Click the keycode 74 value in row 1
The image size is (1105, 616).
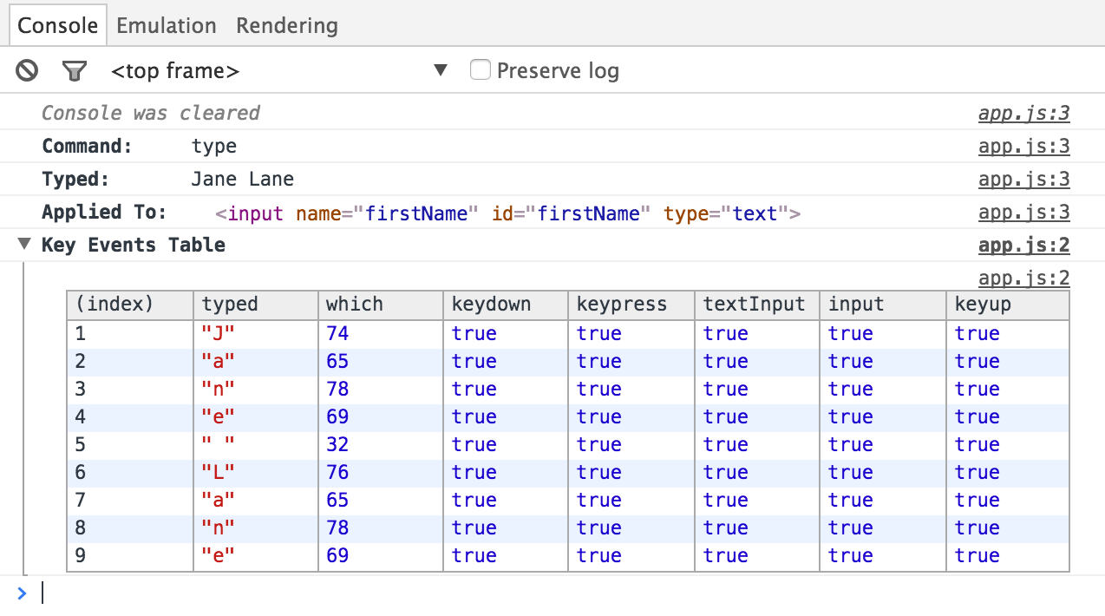pyautogui.click(x=337, y=333)
